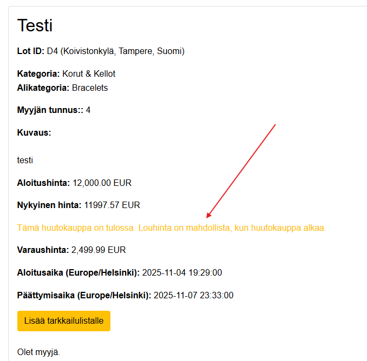Click the Kategoria label
Viewport: 367px width, 361px height.
pos(38,73)
